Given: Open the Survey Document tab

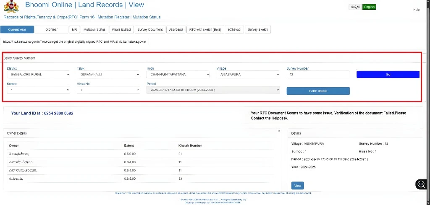Looking at the screenshot, I should click(x=150, y=30).
